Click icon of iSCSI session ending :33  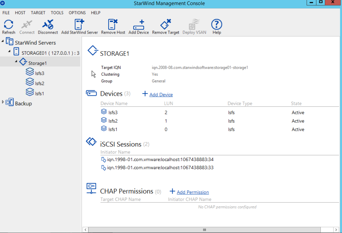(104, 168)
